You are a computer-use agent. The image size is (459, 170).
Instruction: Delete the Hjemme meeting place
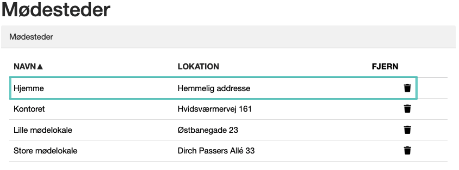(408, 88)
